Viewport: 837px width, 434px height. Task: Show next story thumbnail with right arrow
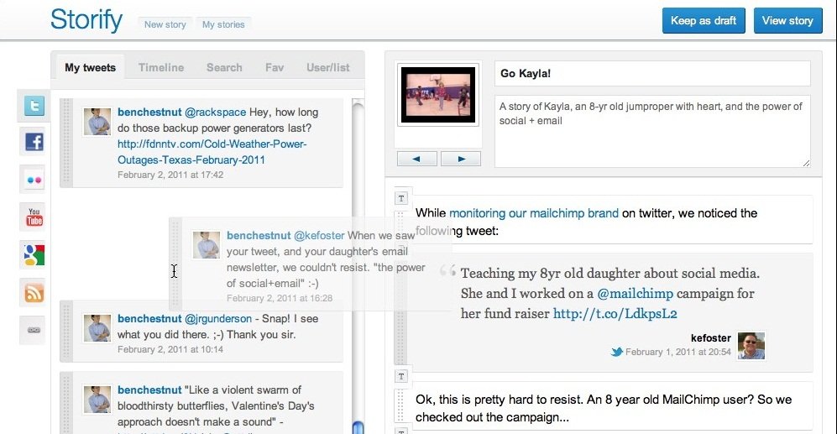tap(461, 159)
